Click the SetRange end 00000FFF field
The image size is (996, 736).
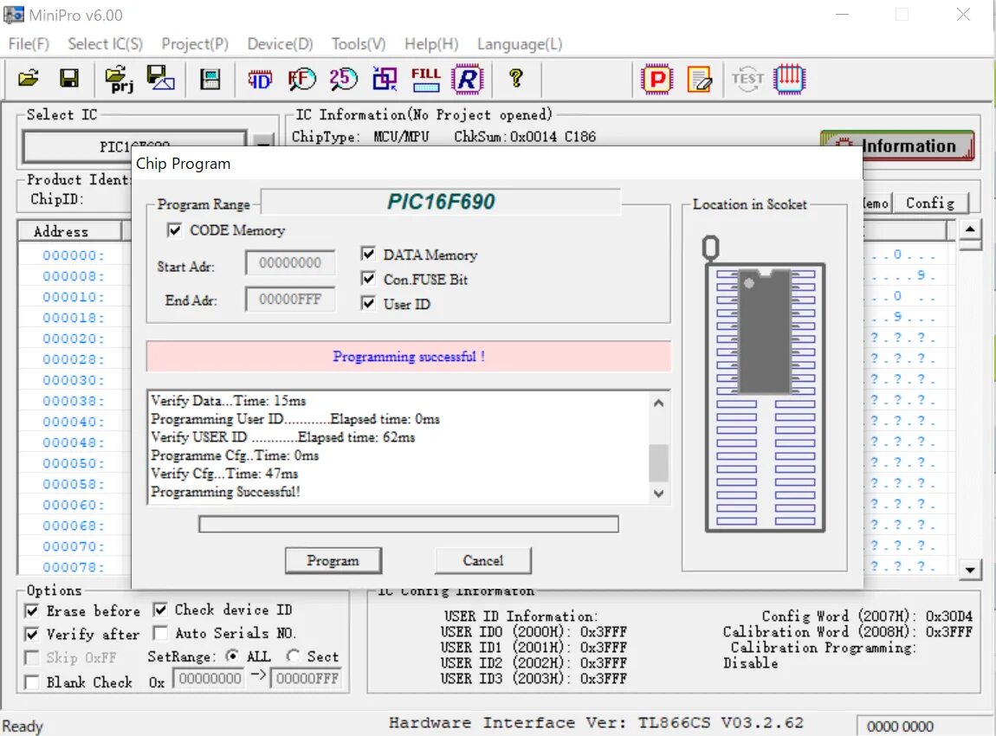tap(307, 678)
